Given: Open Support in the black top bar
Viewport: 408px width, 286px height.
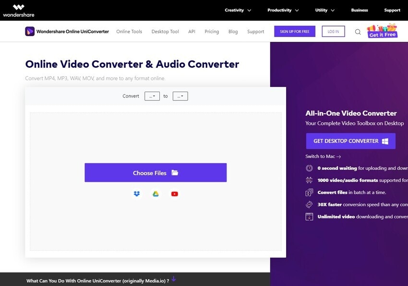Looking at the screenshot, I should tap(392, 10).
